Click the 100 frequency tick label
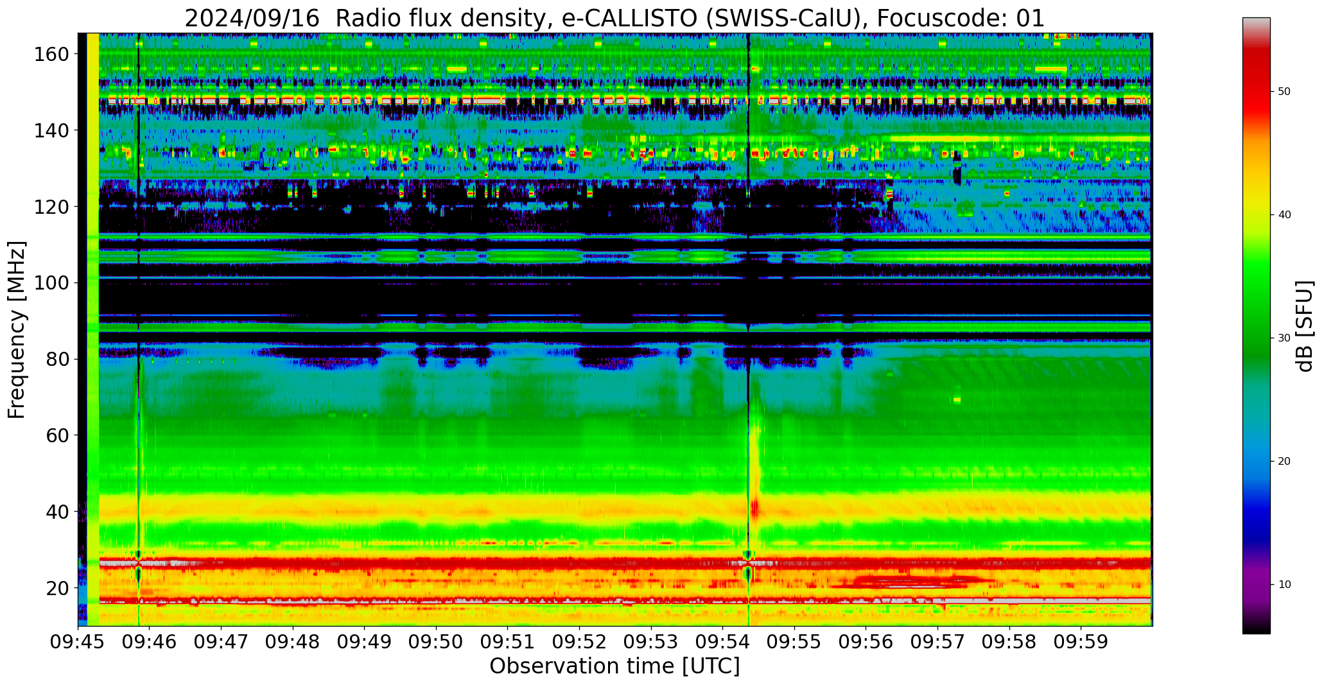Image resolution: width=1324 pixels, height=685 pixels. pyautogui.click(x=51, y=282)
